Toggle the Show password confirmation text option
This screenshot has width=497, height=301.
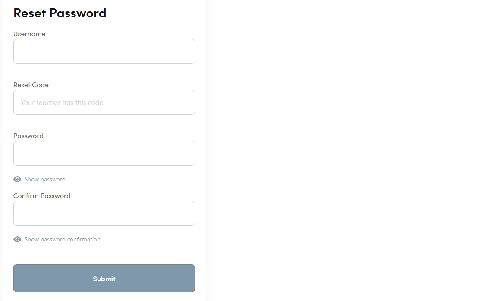click(x=63, y=239)
